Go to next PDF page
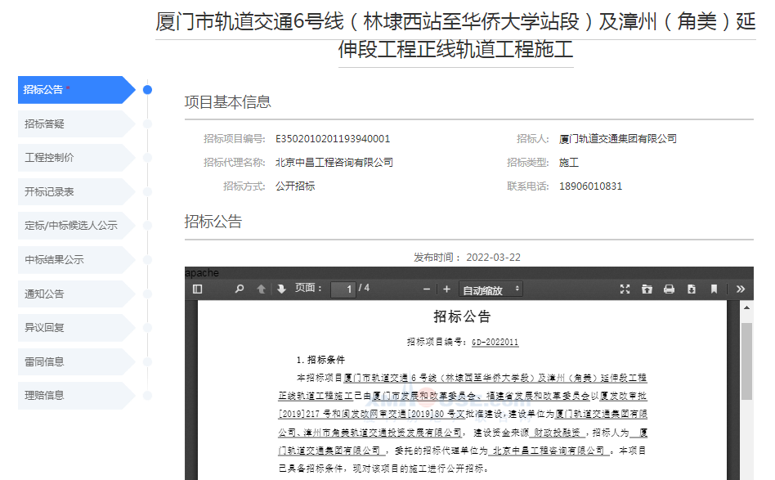Image resolution: width=775 pixels, height=480 pixels. tap(281, 289)
